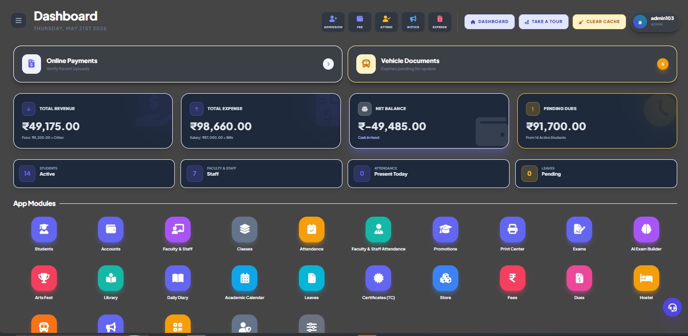Click the orange 5 badge on Vehicle Documents

click(x=662, y=64)
